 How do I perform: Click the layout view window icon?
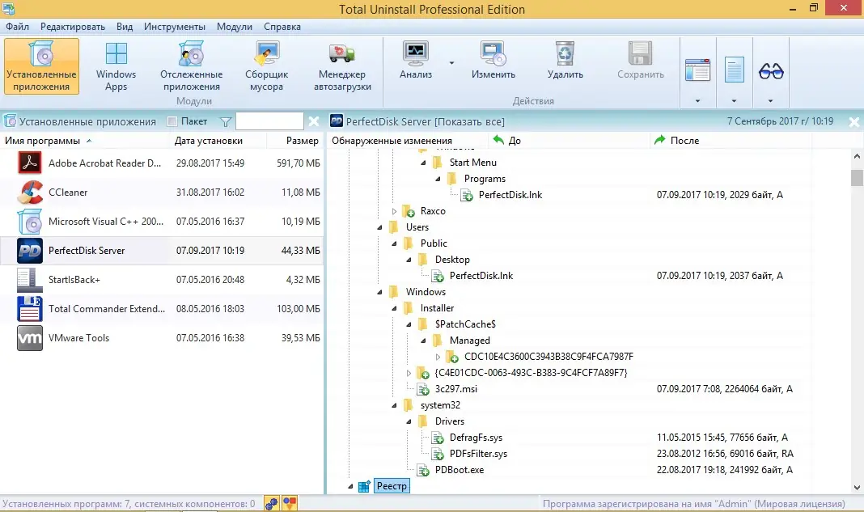pyautogui.click(x=697, y=70)
